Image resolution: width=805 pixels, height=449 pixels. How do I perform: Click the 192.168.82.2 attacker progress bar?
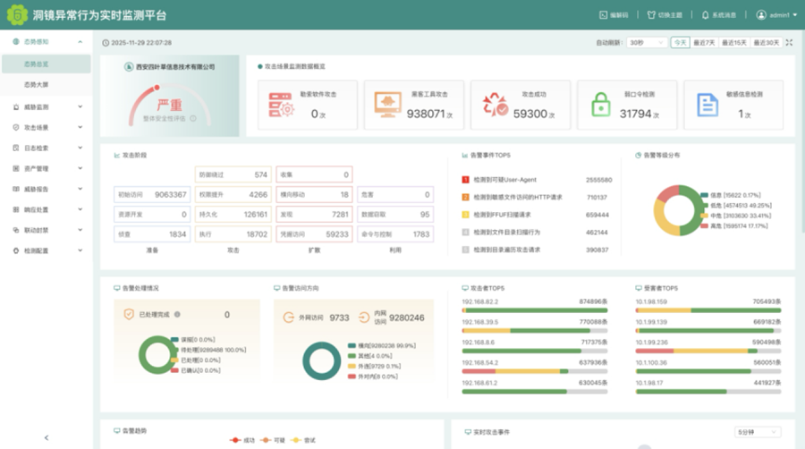535,310
